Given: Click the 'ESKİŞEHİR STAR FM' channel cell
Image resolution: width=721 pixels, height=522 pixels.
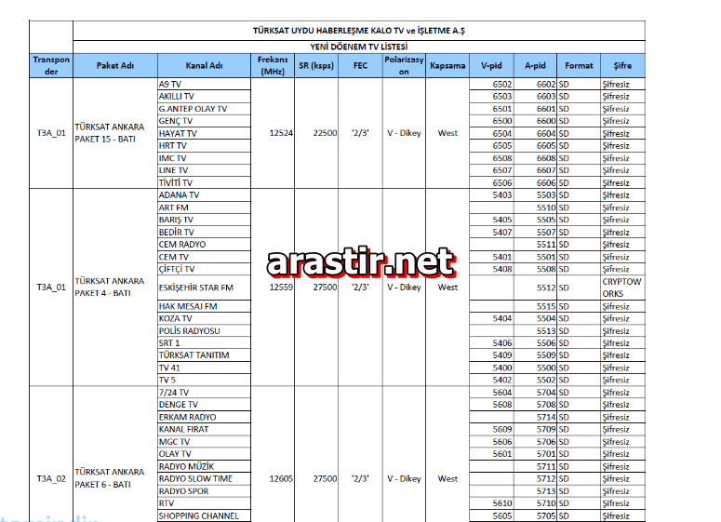Looking at the screenshot, I should (x=204, y=288).
